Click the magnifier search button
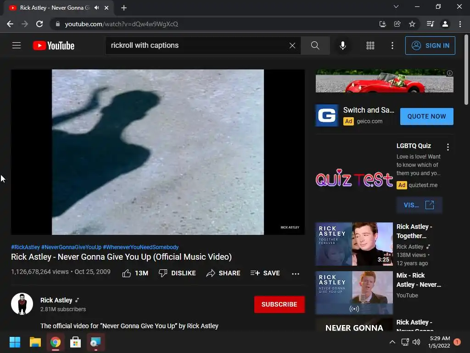 pos(315,46)
